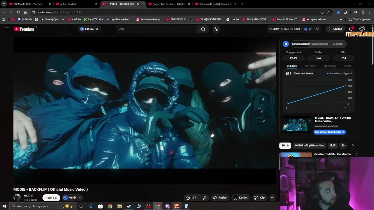
Task: Select the 24 hours range tab
Action: [x=291, y=66]
